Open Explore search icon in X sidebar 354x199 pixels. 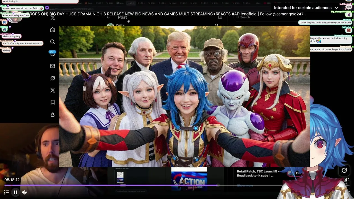pos(53,42)
